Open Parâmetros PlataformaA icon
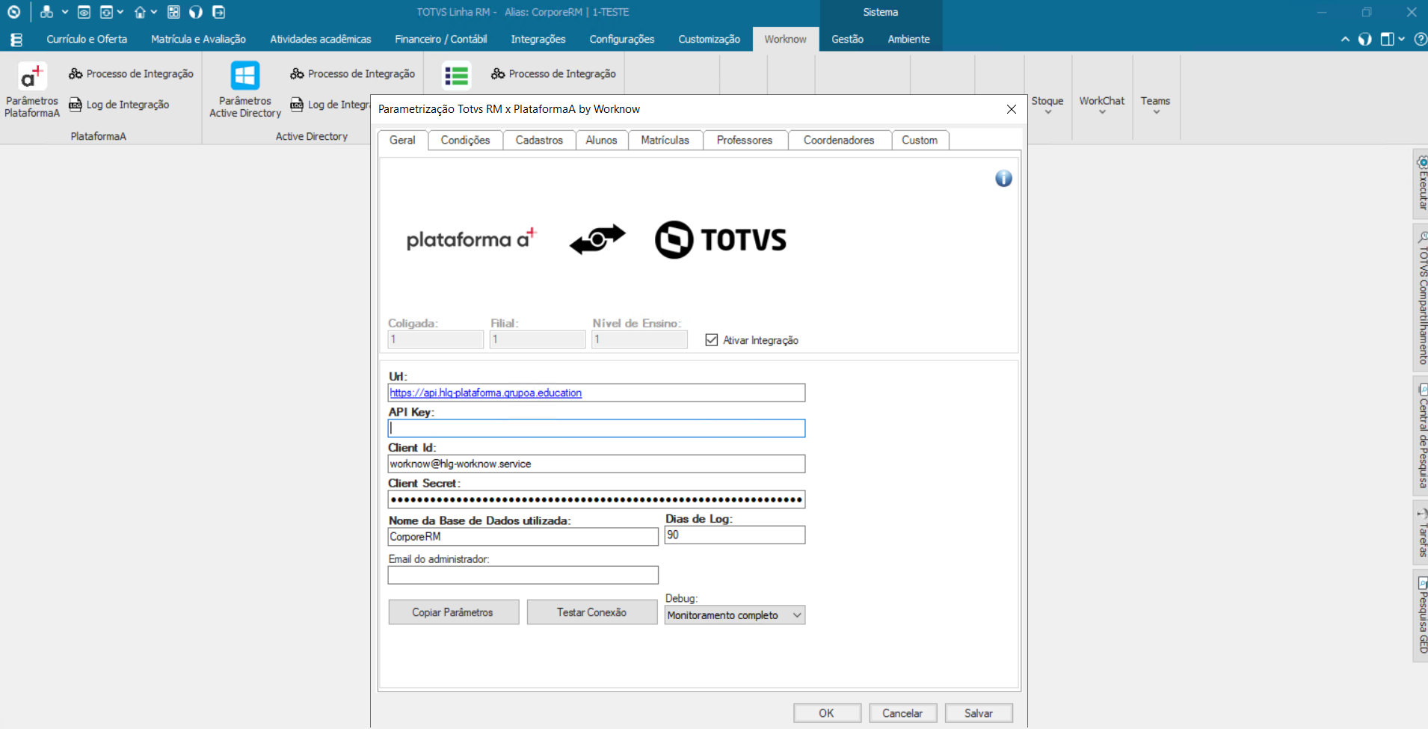Viewport: 1428px width, 729px height. tap(32, 76)
